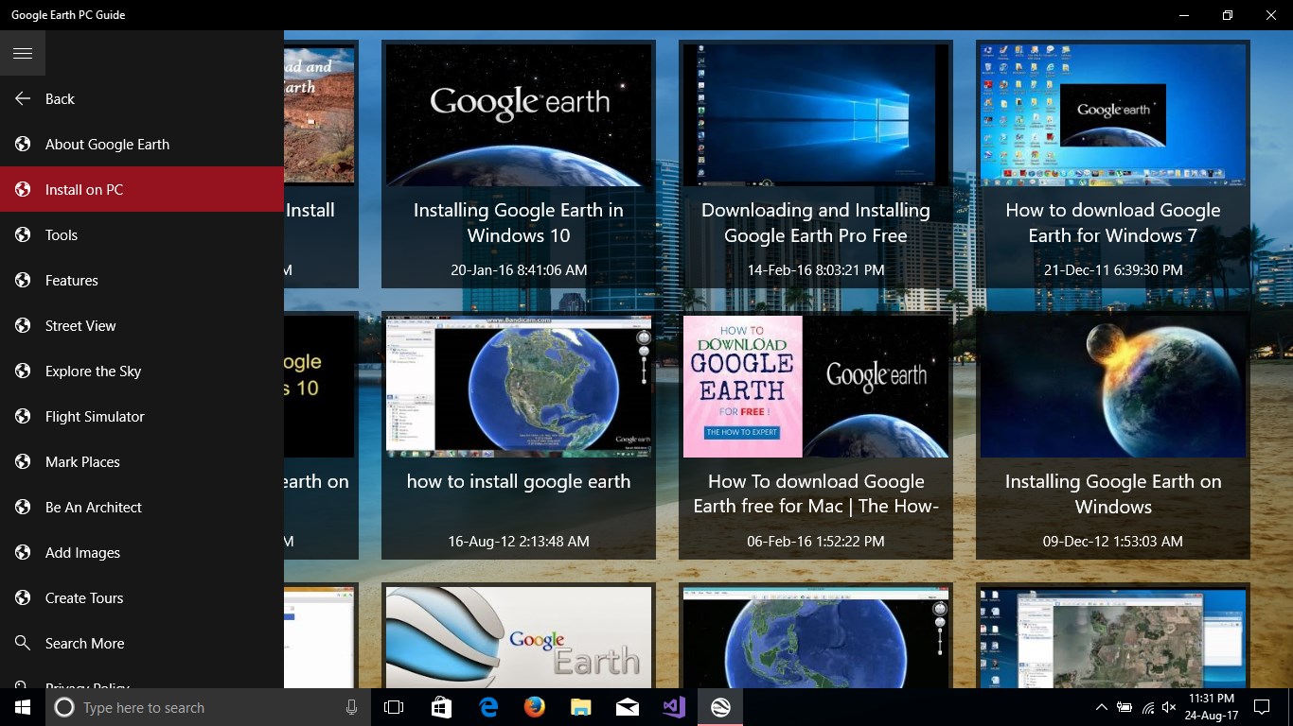Click the title 'Downloading and Installing Google Earth Pro Free'
The height and width of the screenshot is (726, 1293).
pyautogui.click(x=816, y=223)
